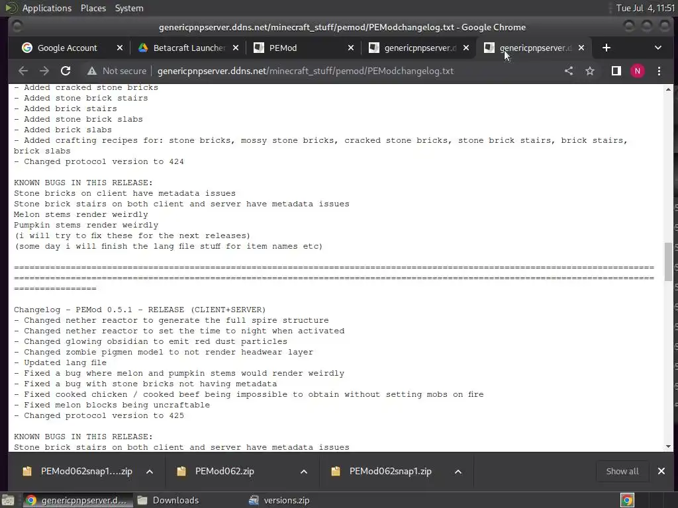
Task: Open the Applications menu
Action: click(47, 8)
